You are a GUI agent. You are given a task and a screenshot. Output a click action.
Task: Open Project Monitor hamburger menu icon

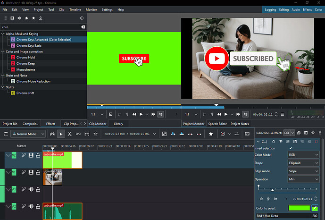coord(282,114)
